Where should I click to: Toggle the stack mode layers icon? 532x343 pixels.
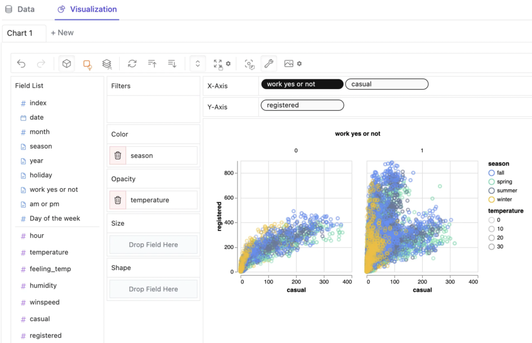point(107,63)
